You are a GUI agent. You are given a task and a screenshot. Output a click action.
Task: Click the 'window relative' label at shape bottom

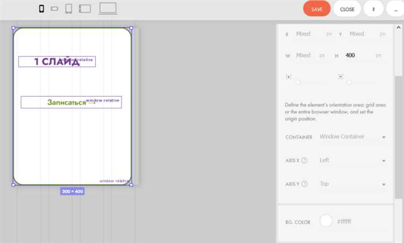click(x=114, y=181)
